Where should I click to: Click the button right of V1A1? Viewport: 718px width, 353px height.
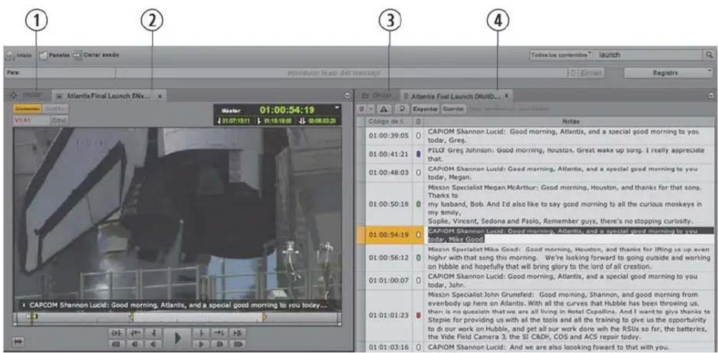pos(59,120)
